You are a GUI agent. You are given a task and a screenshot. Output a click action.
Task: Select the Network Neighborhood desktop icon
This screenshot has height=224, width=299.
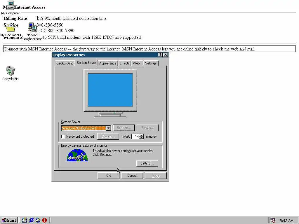[x=33, y=32]
